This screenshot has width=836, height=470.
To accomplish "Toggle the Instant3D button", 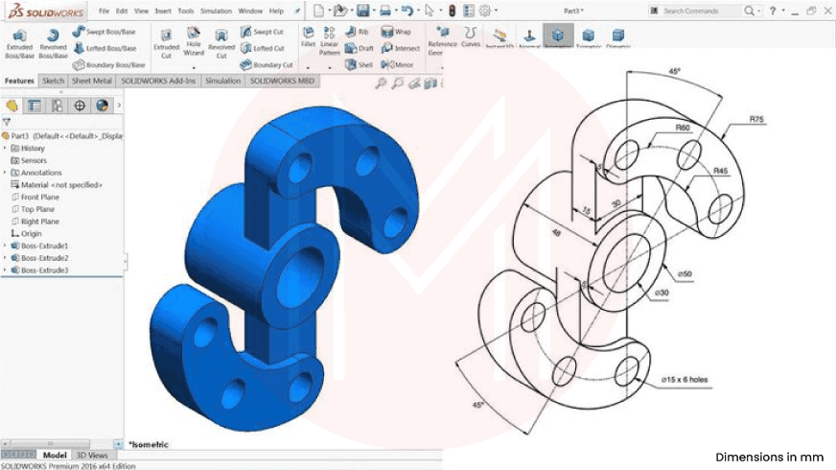I will (x=498, y=38).
